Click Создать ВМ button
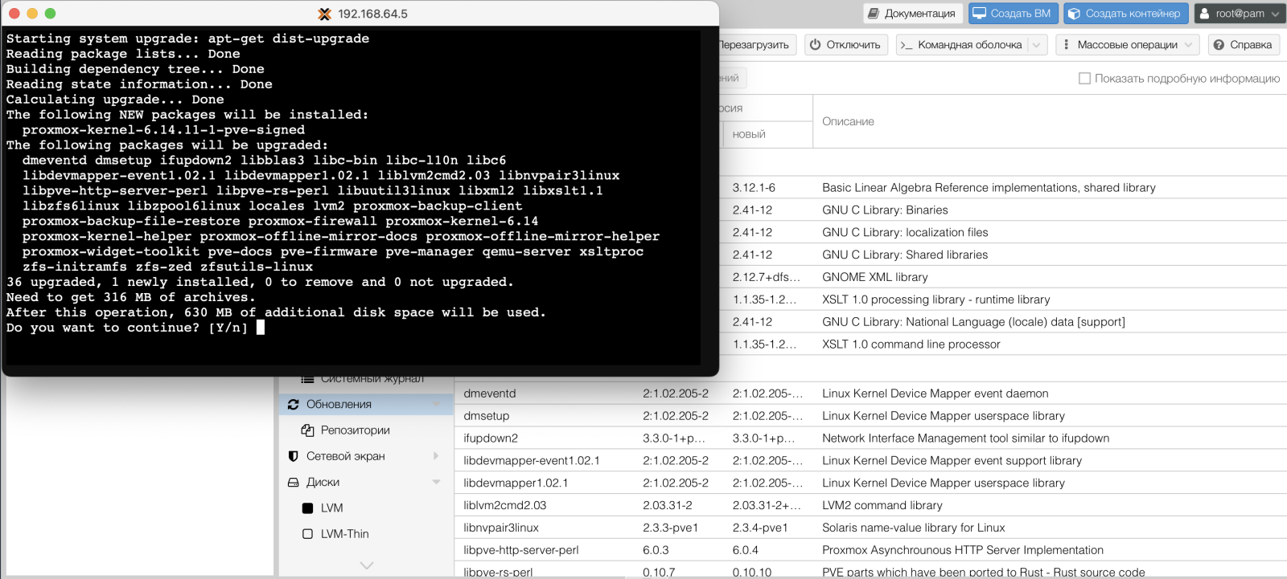Screen dimensions: 1287x579 coord(1013,13)
